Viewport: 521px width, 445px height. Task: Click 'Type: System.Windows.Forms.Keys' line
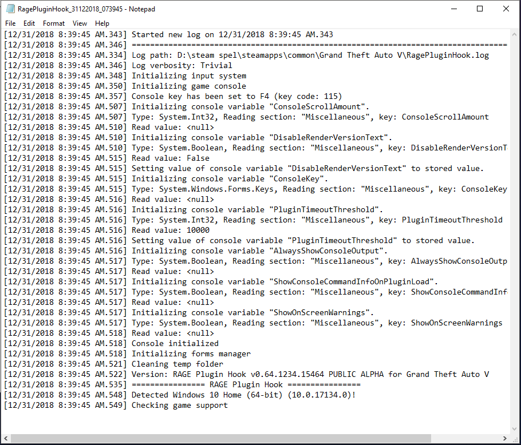[x=255, y=189]
